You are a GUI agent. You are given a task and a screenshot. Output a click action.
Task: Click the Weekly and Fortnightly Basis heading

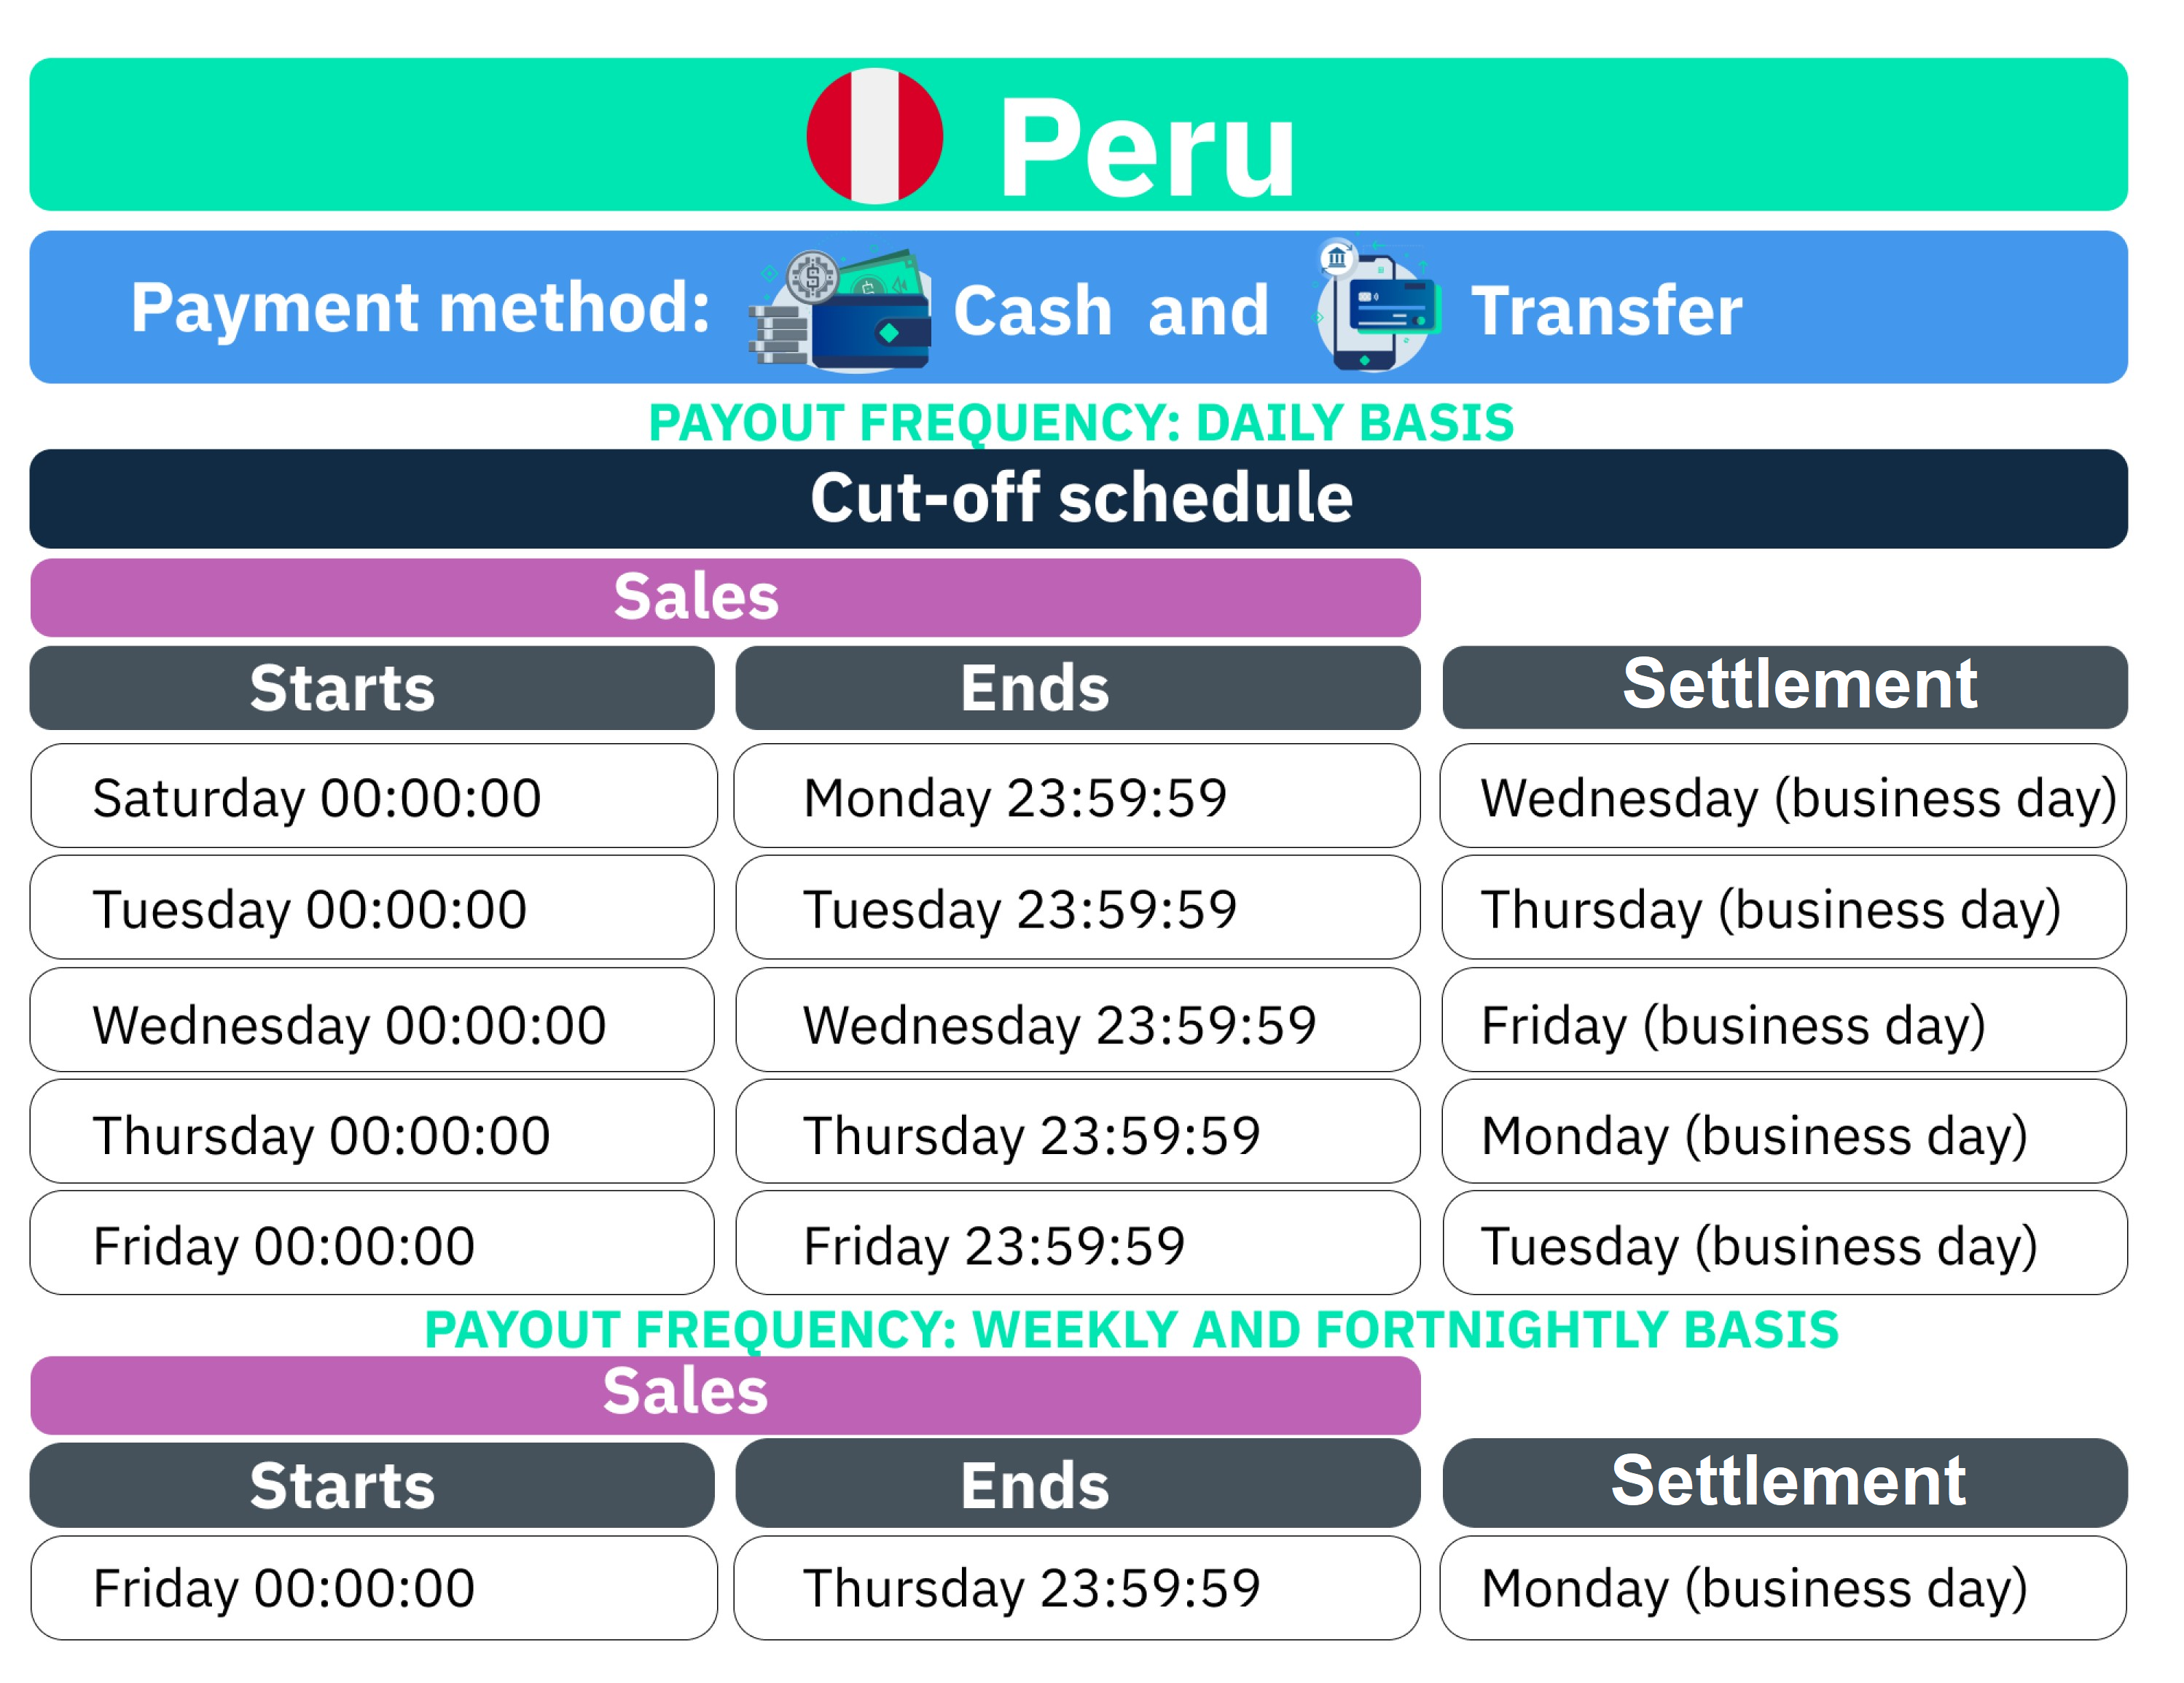pos(1130,1328)
